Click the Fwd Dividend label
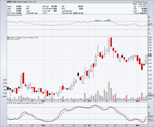Viewport: 154px width, 127px height. [48, 9]
